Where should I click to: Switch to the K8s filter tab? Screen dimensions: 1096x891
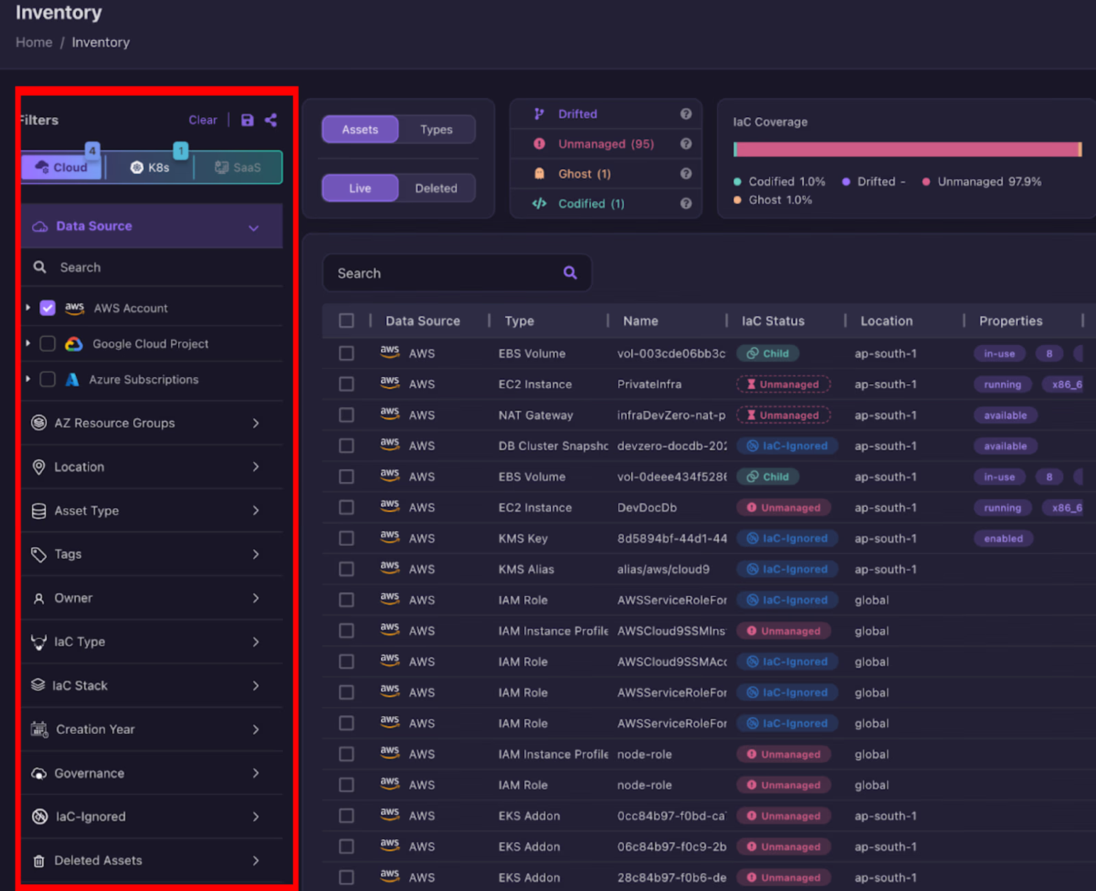pos(150,168)
